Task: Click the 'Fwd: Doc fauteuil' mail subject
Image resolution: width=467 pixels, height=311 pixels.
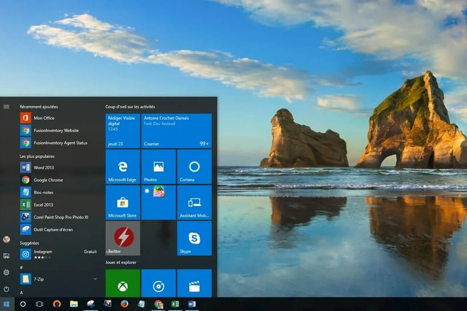Action: click(159, 124)
